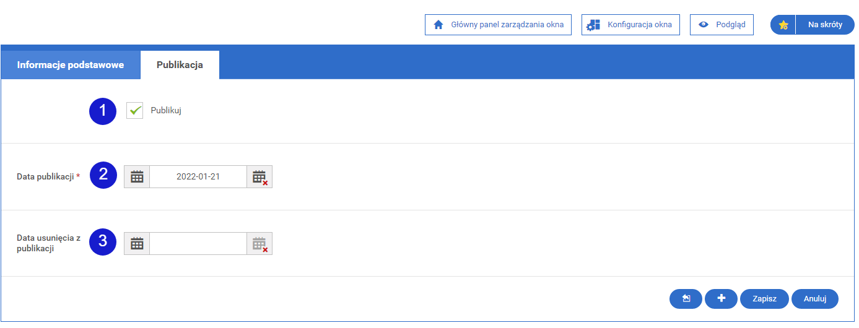Open the removal date calendar picker

(x=137, y=243)
